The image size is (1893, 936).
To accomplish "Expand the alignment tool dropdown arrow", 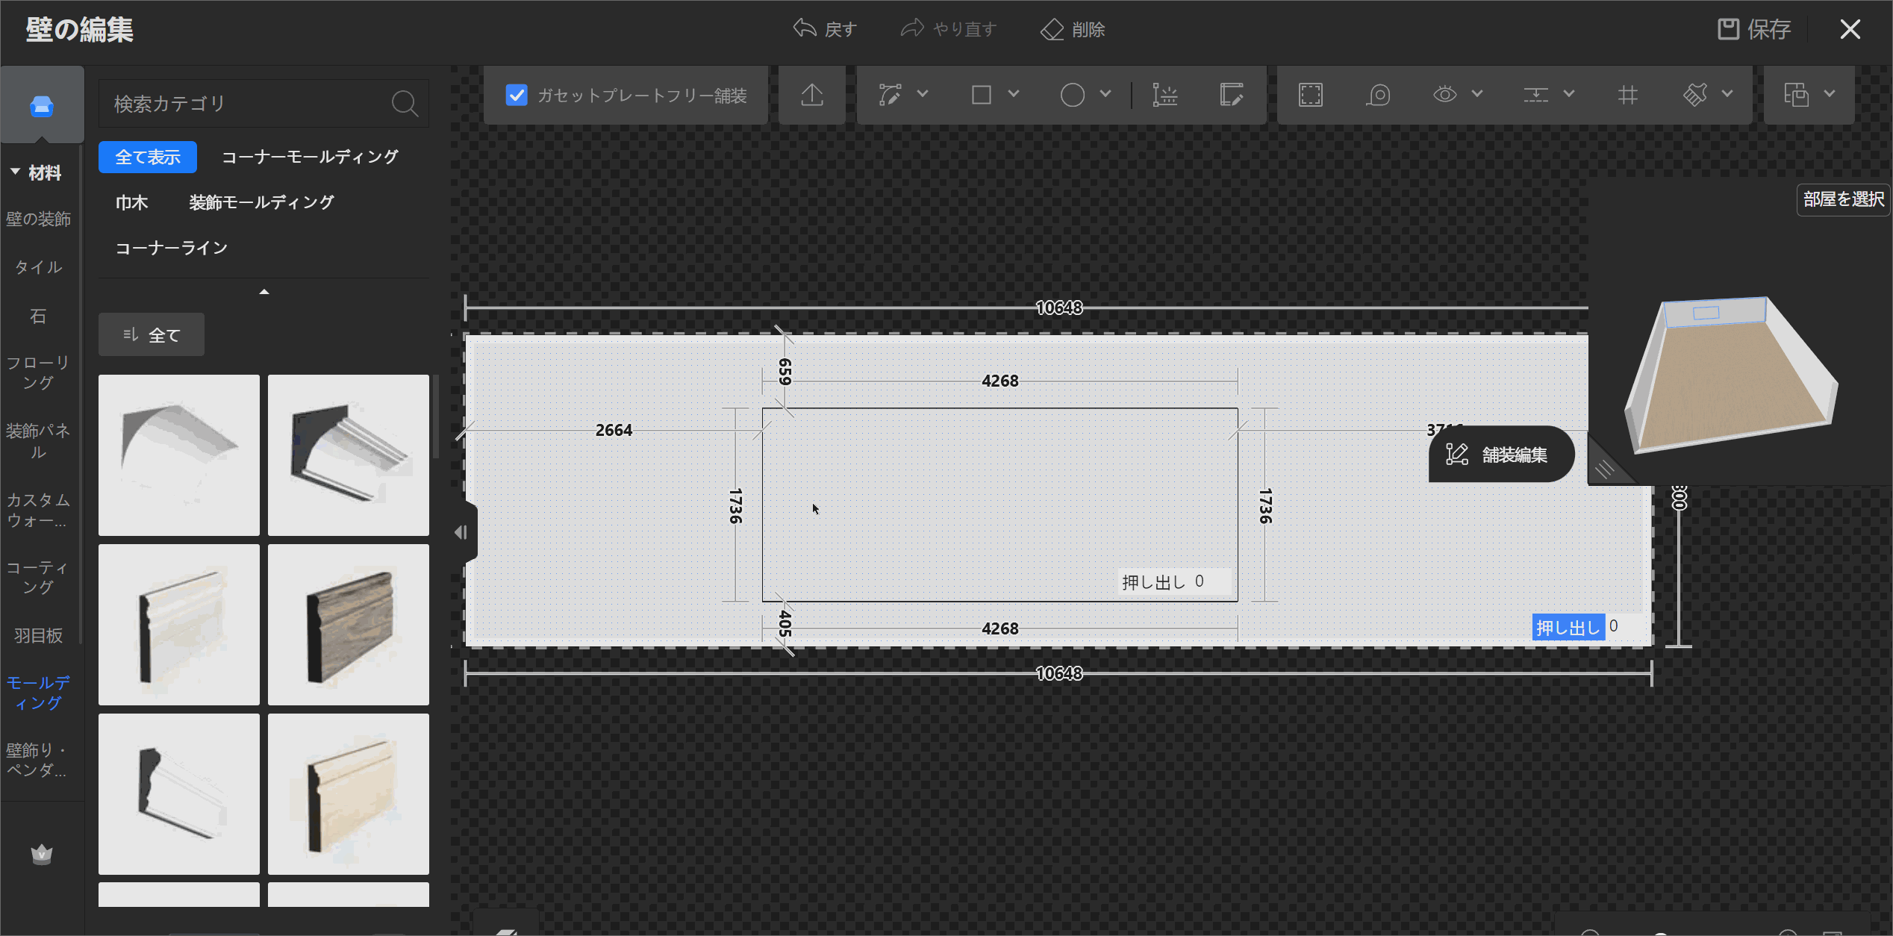I will click(x=1568, y=94).
